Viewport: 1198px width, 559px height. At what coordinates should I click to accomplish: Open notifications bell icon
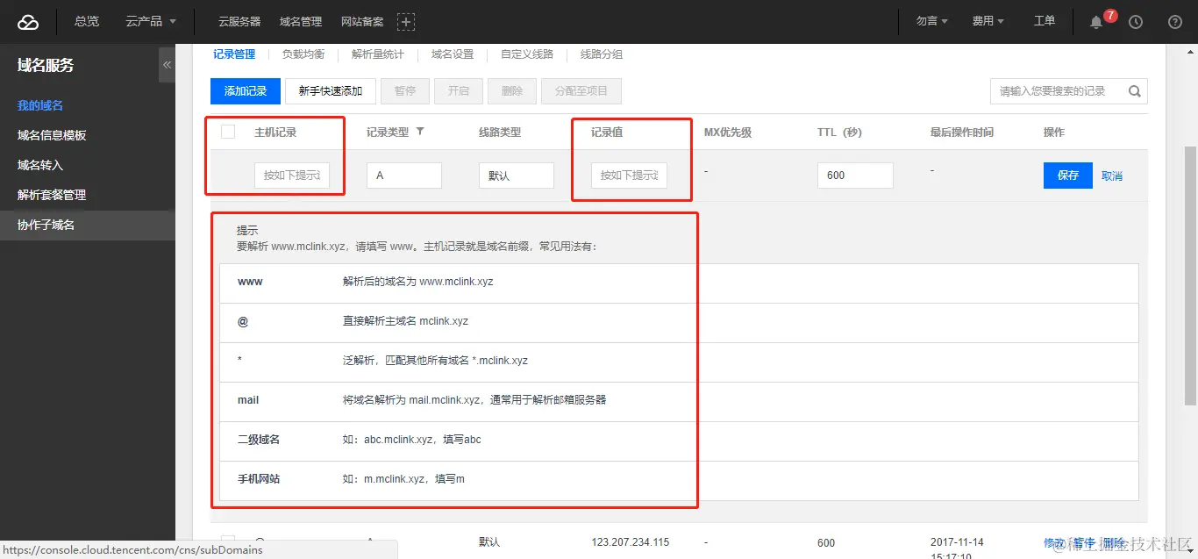(x=1096, y=22)
